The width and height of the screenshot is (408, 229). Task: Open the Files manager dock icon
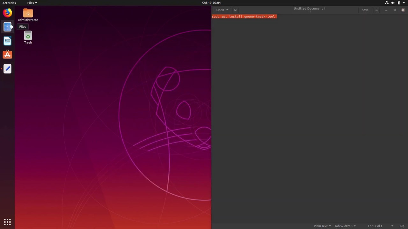(7, 27)
